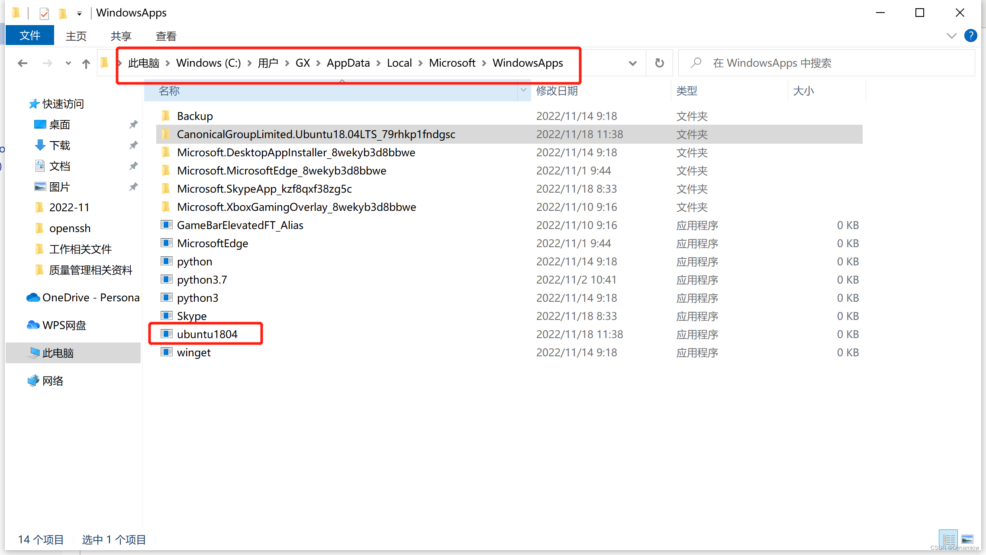Select Microsoft.SkypeApp folder icon
The image size is (986, 555).
[x=166, y=189]
